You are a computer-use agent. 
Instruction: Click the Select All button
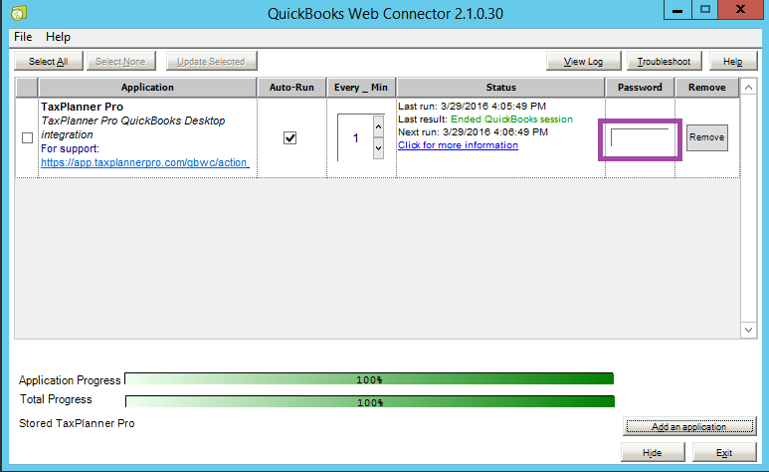point(49,62)
